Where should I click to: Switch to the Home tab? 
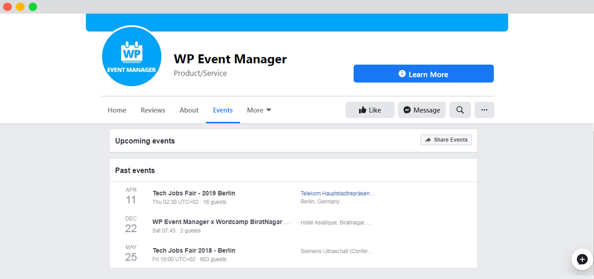[117, 110]
